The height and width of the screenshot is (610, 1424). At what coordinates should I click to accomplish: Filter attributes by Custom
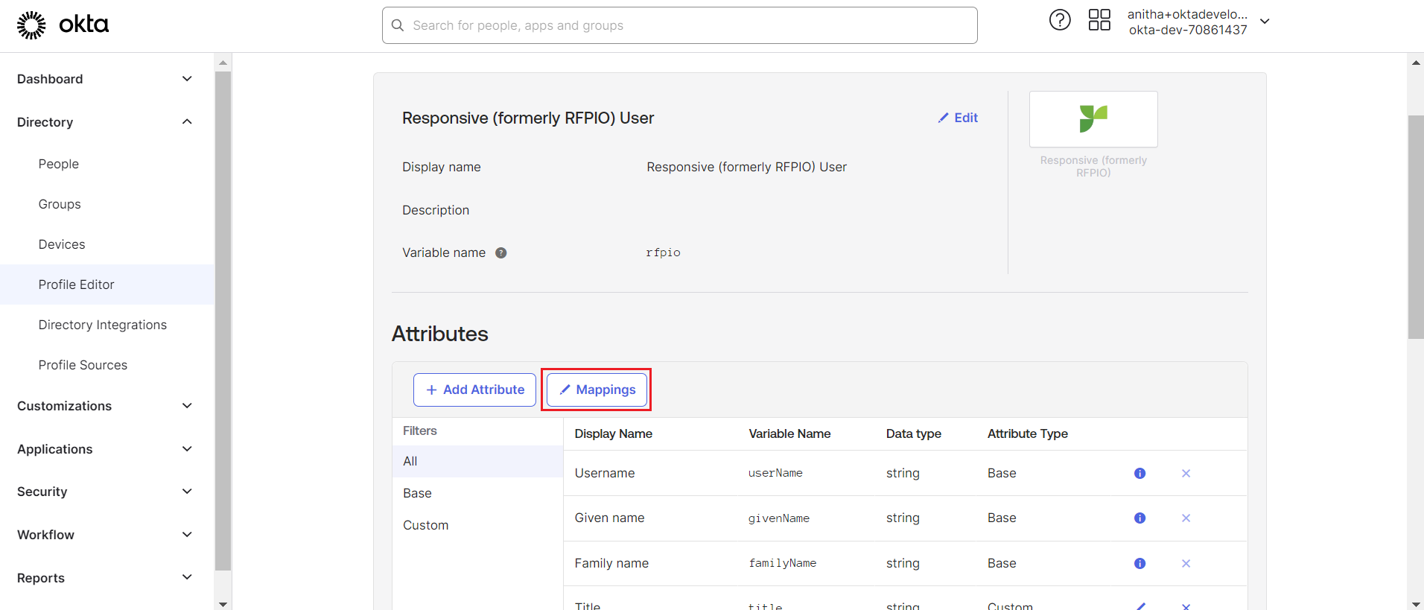click(x=477, y=525)
